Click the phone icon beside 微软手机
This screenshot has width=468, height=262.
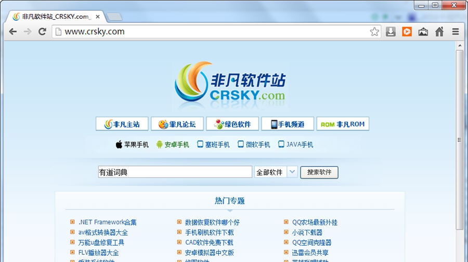(241, 144)
